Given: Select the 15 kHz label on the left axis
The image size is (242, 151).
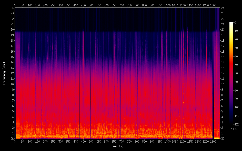Looking at the screenshot, I should (x=12, y=57).
